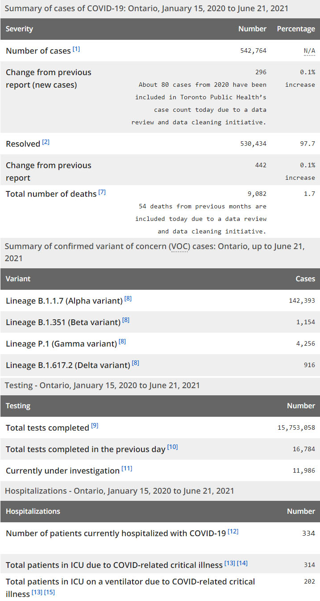The image size is (320, 601).
Task: Open footnote 8 for the Delta variant
Action: coord(136,363)
